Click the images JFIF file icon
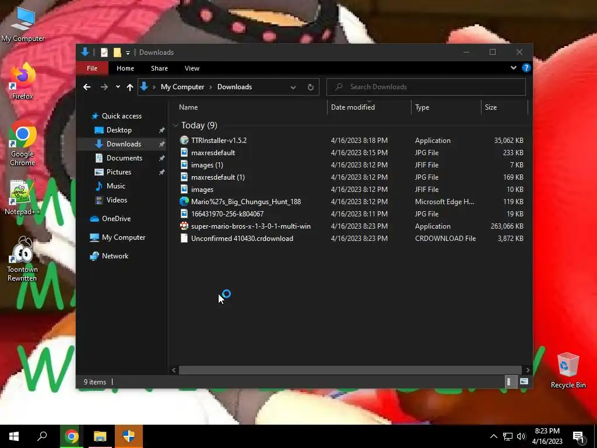The image size is (597, 448). pos(184,190)
